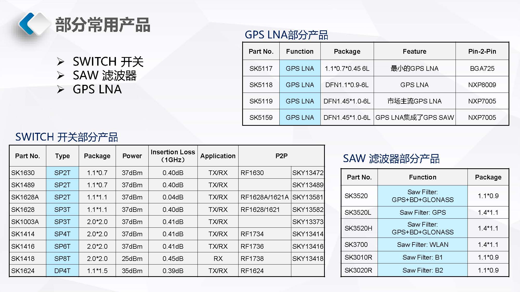
Task: Click the SK3700 part number cell
Action: click(356, 245)
